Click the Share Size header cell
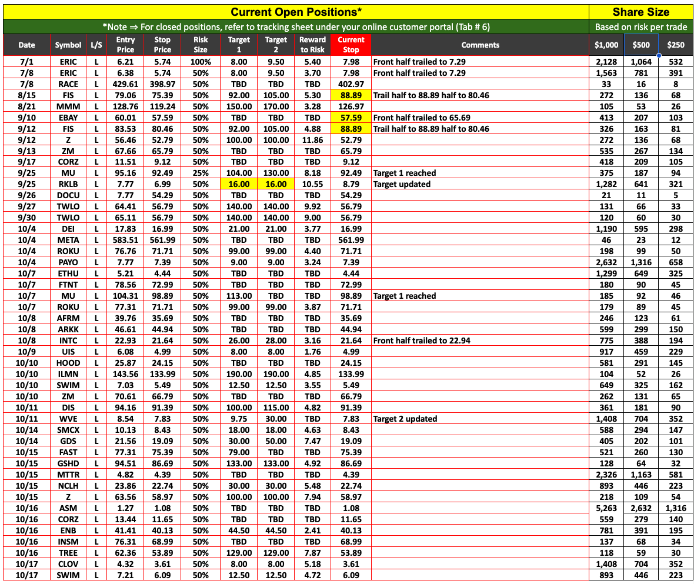The width and height of the screenshot is (694, 584). [x=641, y=11]
